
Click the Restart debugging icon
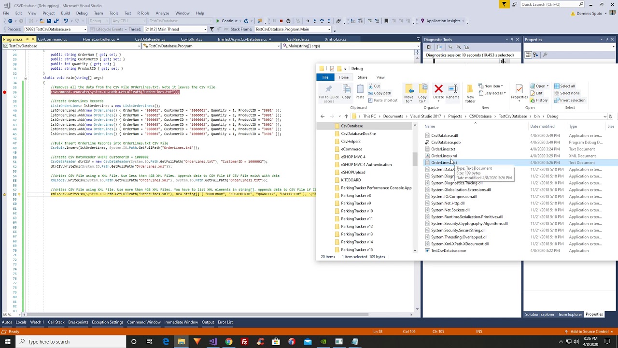[288, 21]
